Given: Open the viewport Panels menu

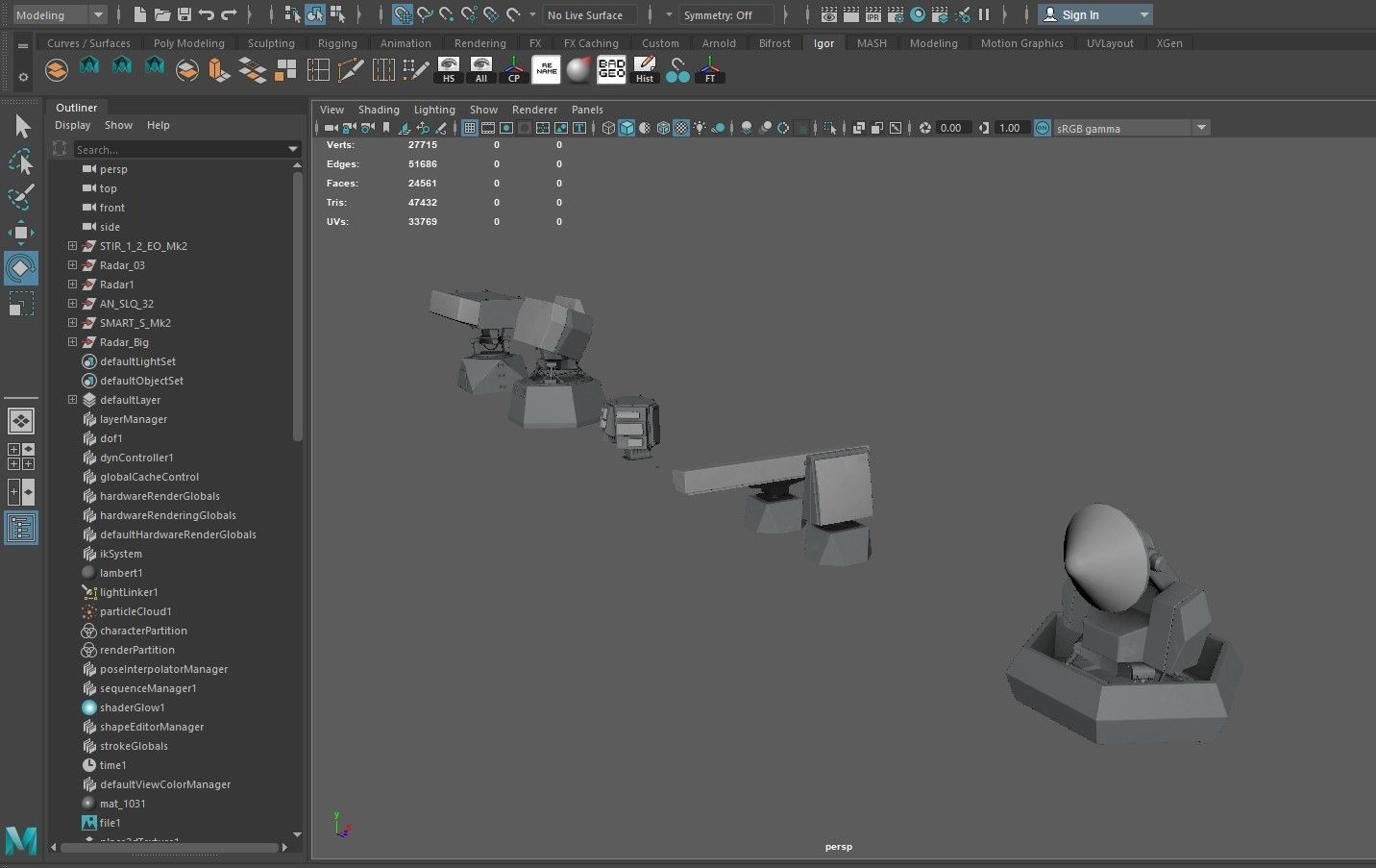Looking at the screenshot, I should pyautogui.click(x=587, y=110).
